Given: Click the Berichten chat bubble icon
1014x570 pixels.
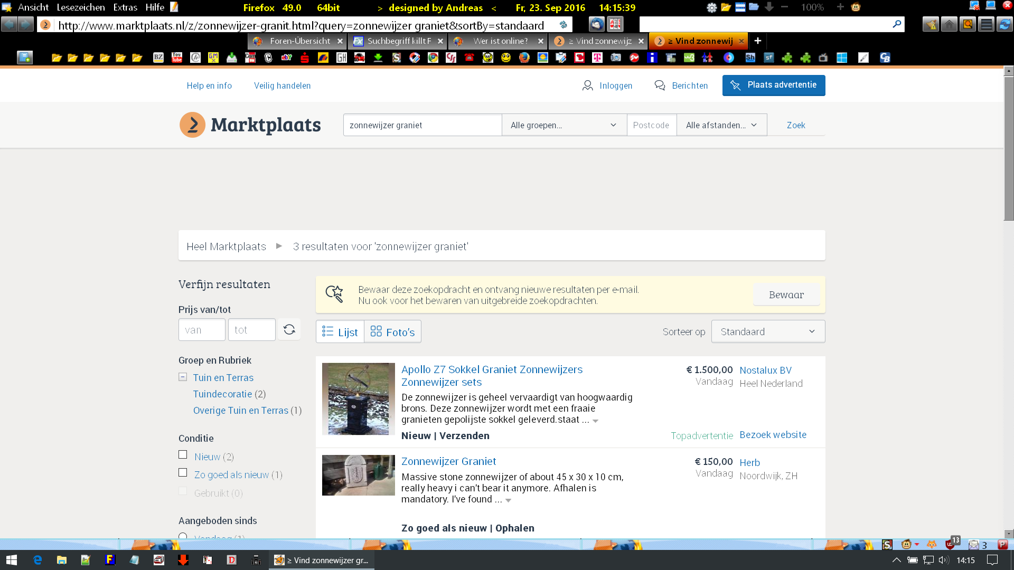Looking at the screenshot, I should 660,85.
